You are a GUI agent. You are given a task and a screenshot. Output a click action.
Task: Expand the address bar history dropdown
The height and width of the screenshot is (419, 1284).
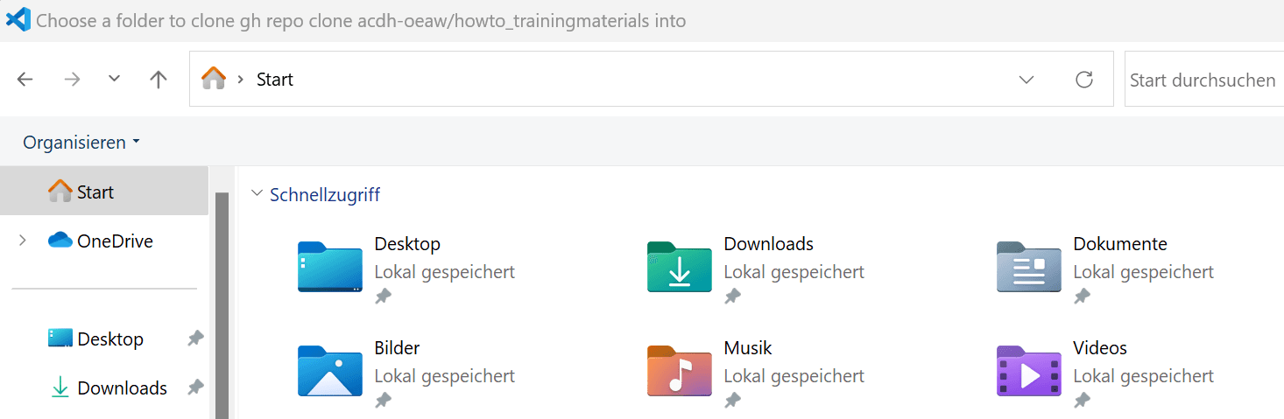[x=1026, y=80]
